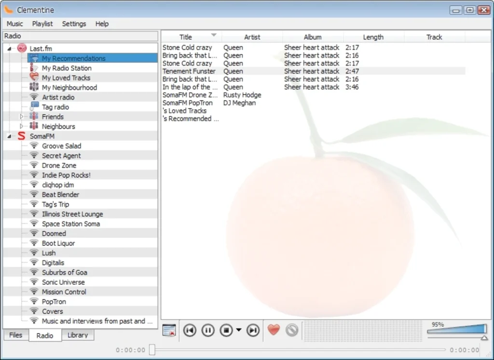494x360 pixels.
Task: Expand the Neighbours tree node
Action: (x=21, y=126)
